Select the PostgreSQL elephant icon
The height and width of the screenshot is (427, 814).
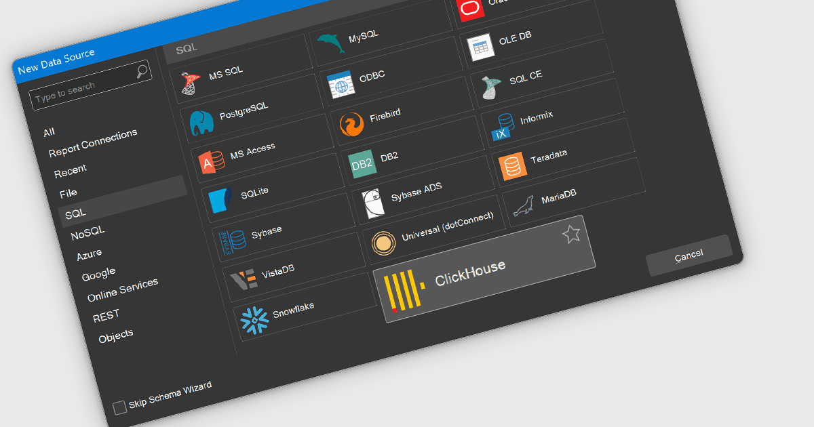[202, 123]
